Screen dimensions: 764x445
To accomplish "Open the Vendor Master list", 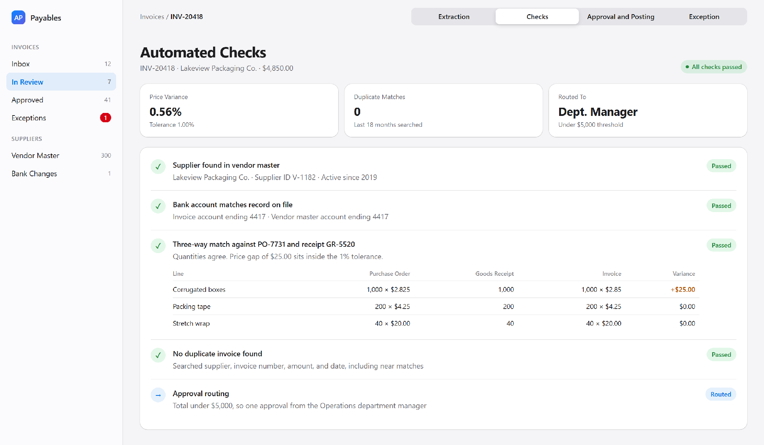I will (61, 155).
